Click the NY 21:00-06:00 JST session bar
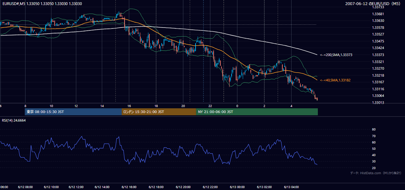405x190 pixels. click(x=257, y=112)
